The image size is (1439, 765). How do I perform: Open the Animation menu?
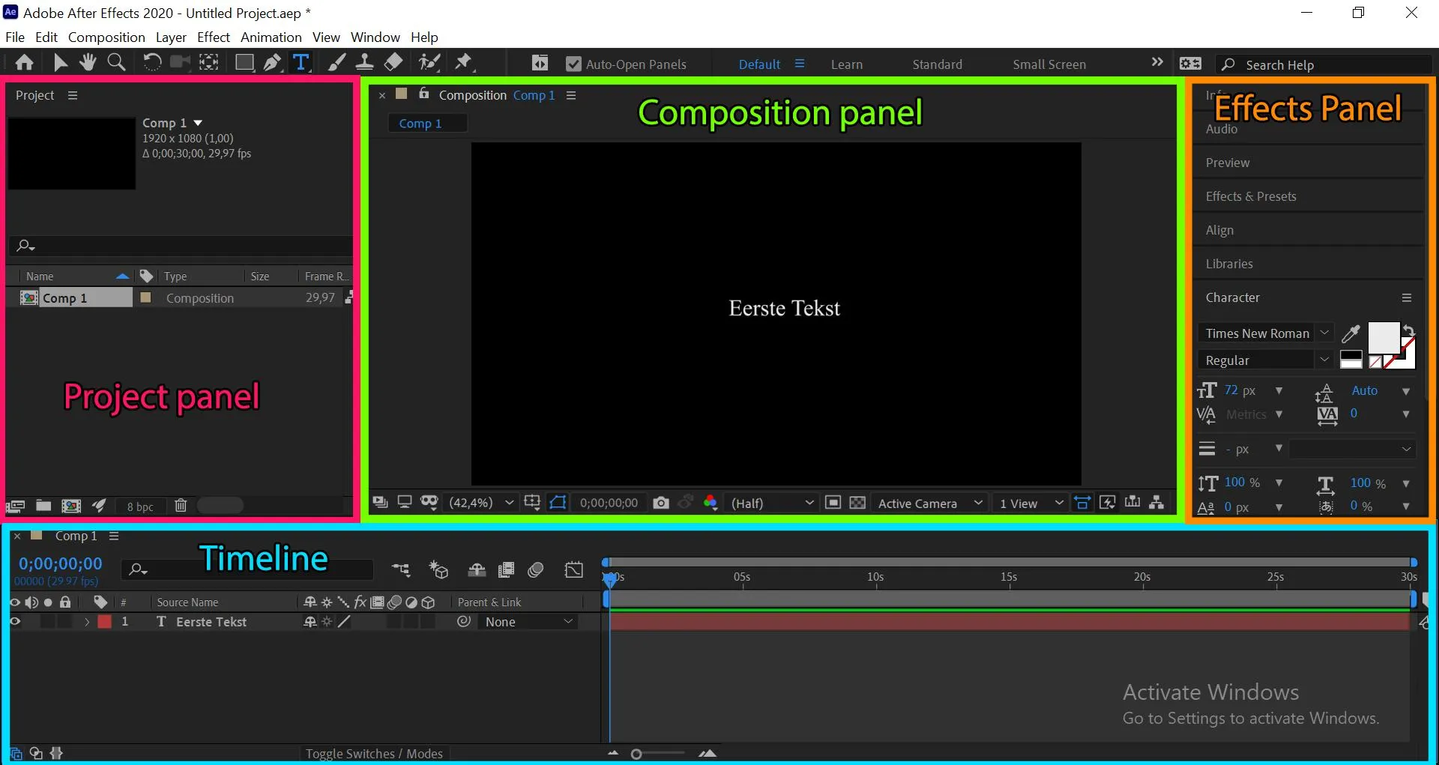(271, 37)
